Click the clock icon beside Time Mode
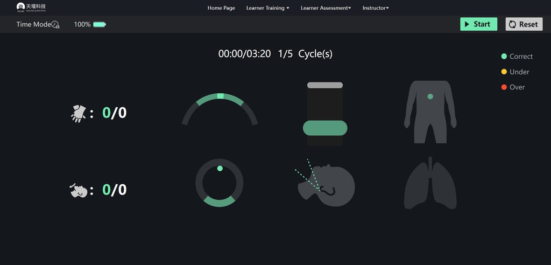Image resolution: width=551 pixels, height=265 pixels. tap(55, 24)
